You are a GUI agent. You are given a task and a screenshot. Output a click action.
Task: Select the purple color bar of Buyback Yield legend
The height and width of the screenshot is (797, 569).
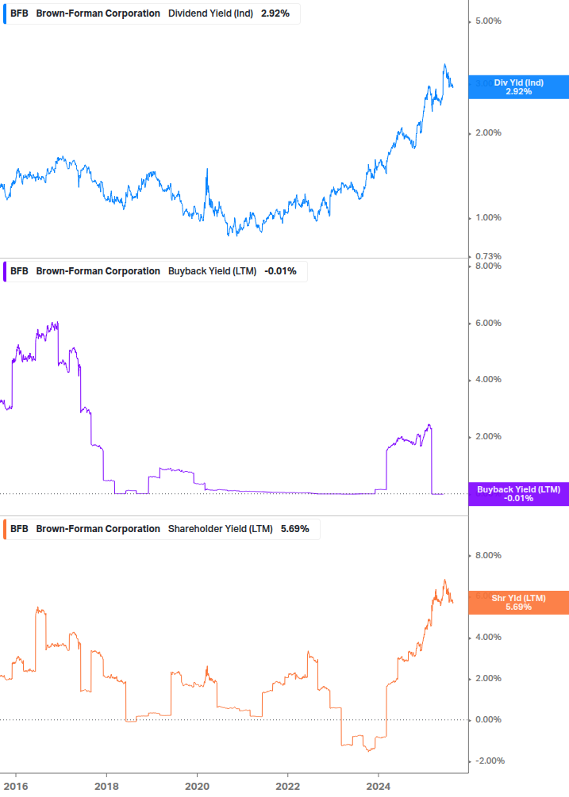[5, 271]
